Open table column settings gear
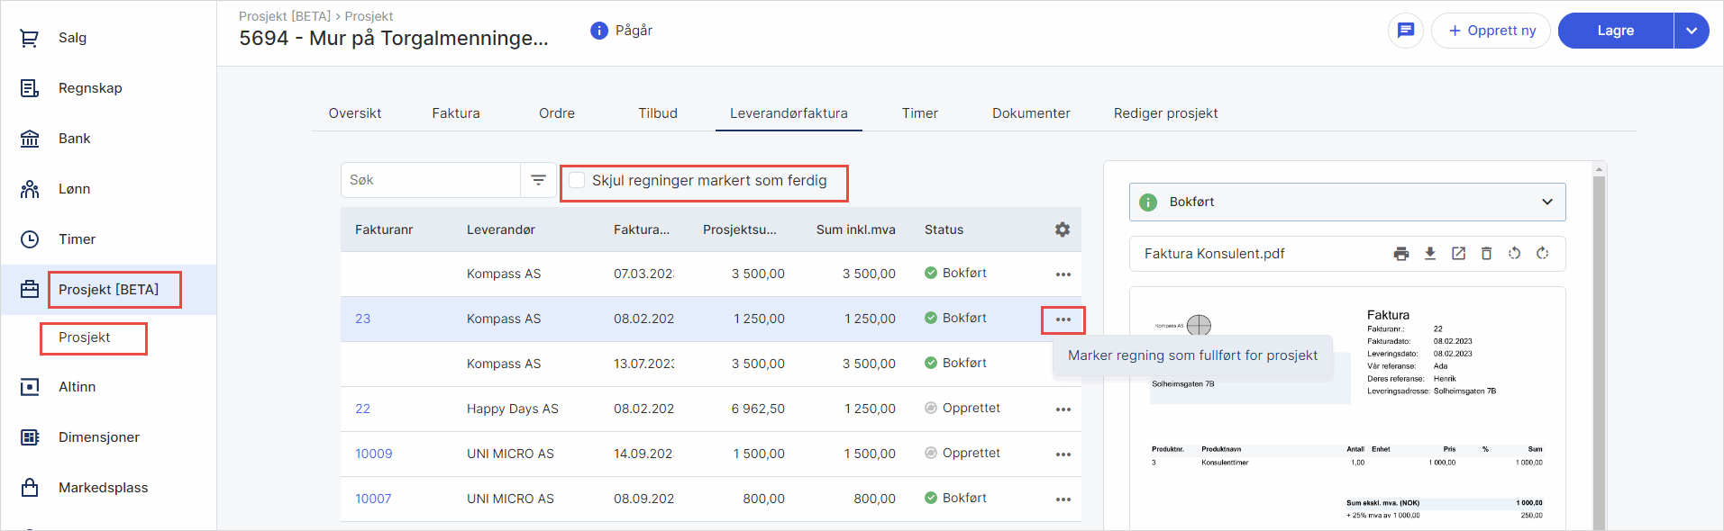The image size is (1724, 531). pos(1063,229)
